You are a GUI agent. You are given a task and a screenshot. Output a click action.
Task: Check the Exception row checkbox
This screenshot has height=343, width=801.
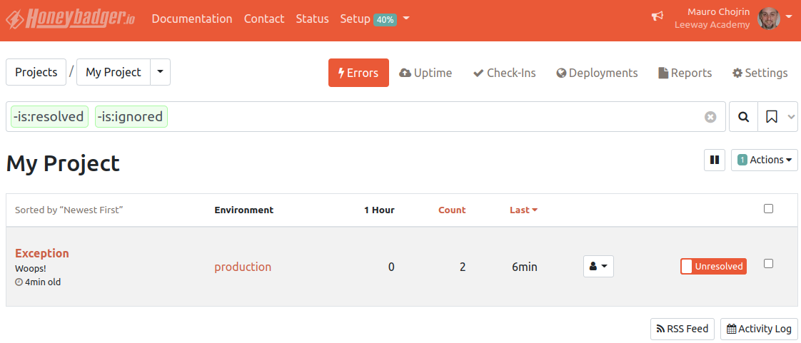point(768,263)
